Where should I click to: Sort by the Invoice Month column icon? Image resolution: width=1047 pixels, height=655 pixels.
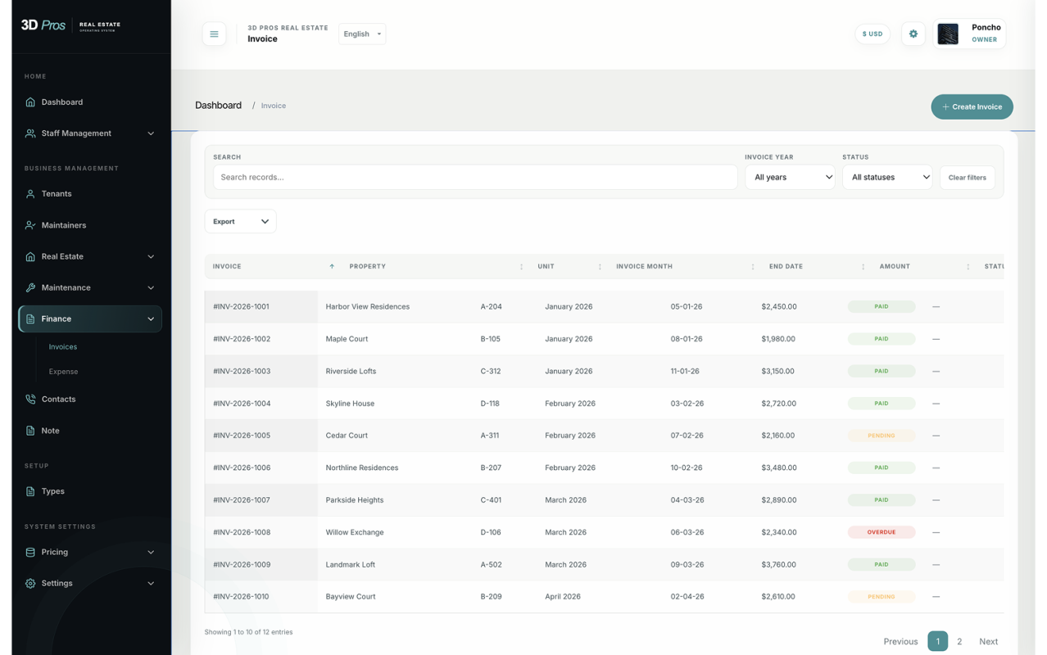[x=753, y=266]
